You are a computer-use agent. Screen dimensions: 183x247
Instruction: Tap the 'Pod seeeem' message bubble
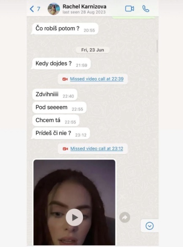point(59,108)
